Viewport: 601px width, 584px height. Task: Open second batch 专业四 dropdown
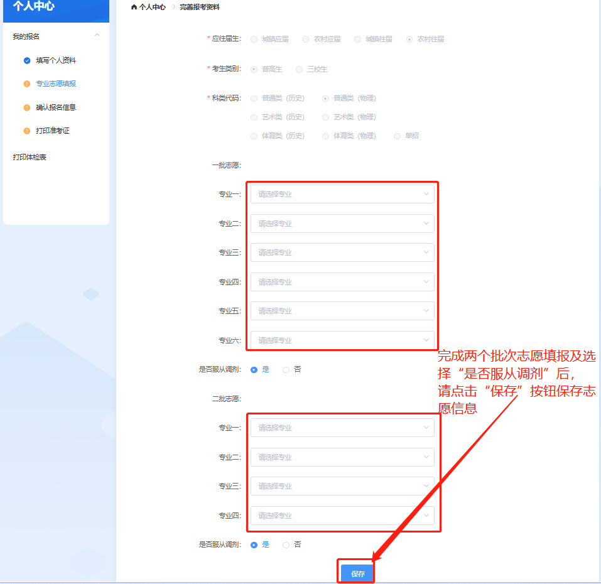click(x=342, y=516)
